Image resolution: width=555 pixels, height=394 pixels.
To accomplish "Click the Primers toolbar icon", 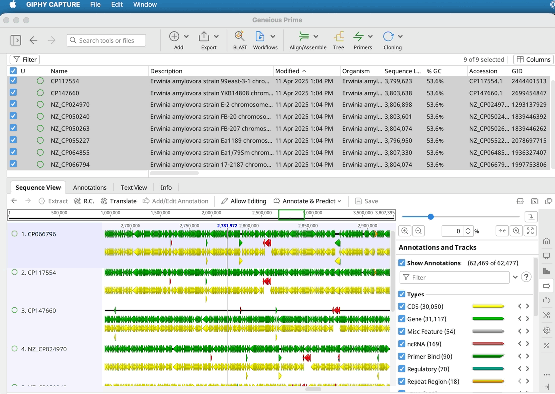I will tap(358, 37).
